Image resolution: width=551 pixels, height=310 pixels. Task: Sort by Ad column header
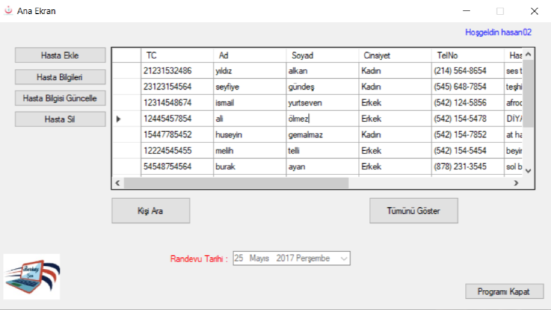(249, 55)
